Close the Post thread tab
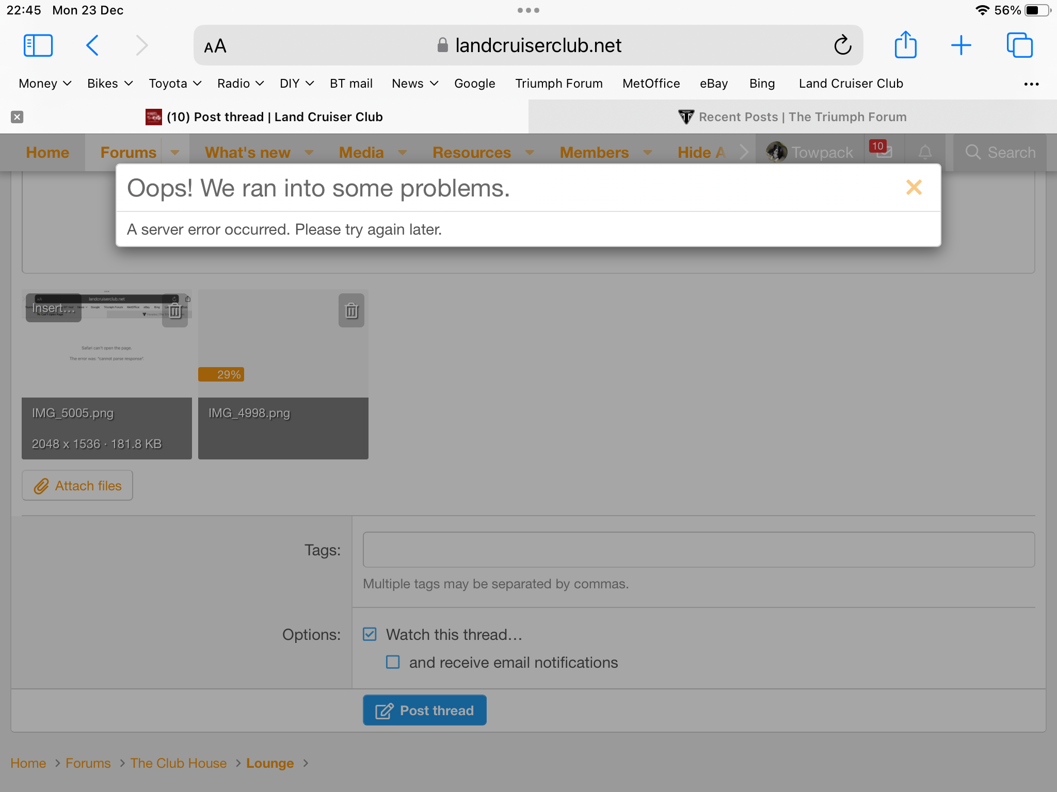 pyautogui.click(x=17, y=117)
